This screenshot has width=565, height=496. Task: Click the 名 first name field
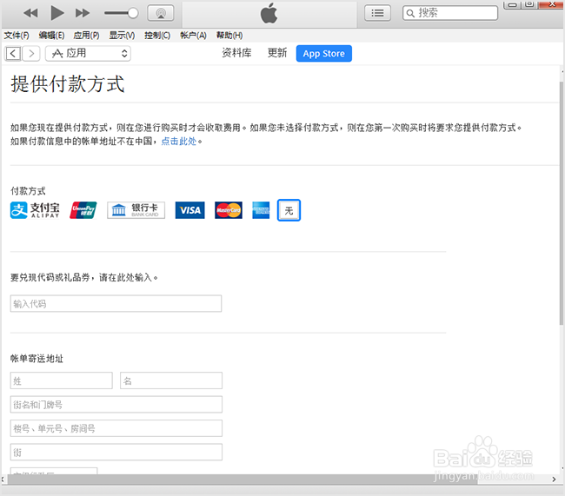click(171, 380)
